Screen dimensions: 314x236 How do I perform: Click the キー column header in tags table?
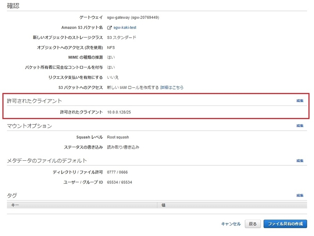[x=82, y=205]
